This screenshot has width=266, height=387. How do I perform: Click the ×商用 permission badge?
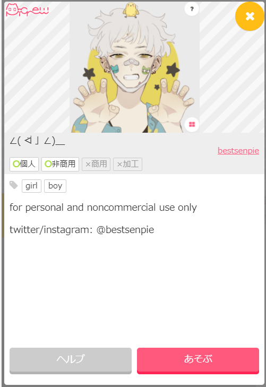pos(96,165)
